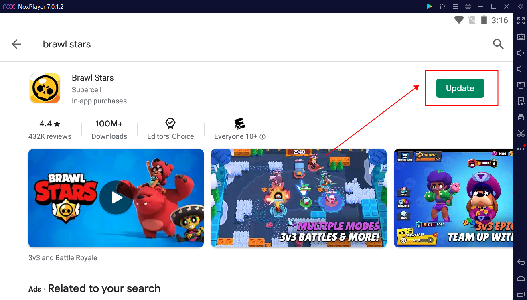The image size is (527, 300).
Task: Click the install APK icon
Action: coord(521,101)
